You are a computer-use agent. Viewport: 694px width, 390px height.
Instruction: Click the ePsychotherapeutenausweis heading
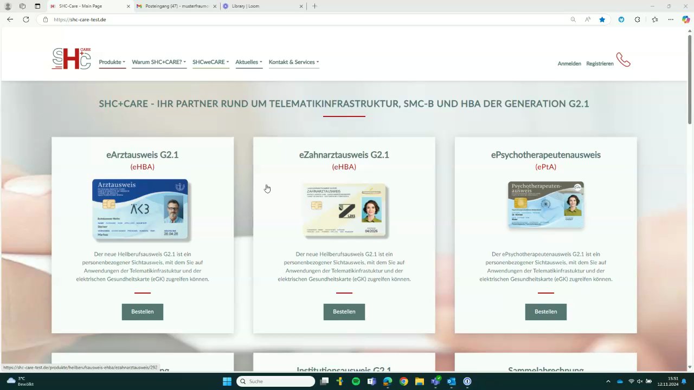pos(546,155)
